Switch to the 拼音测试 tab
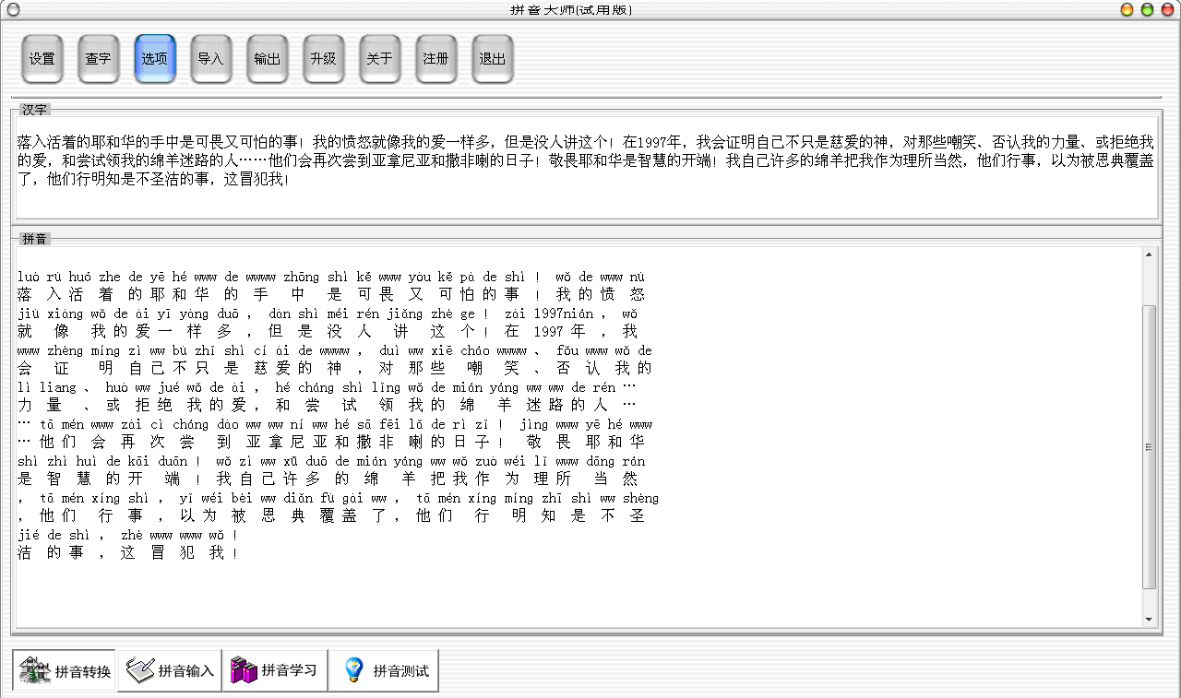 tap(384, 670)
